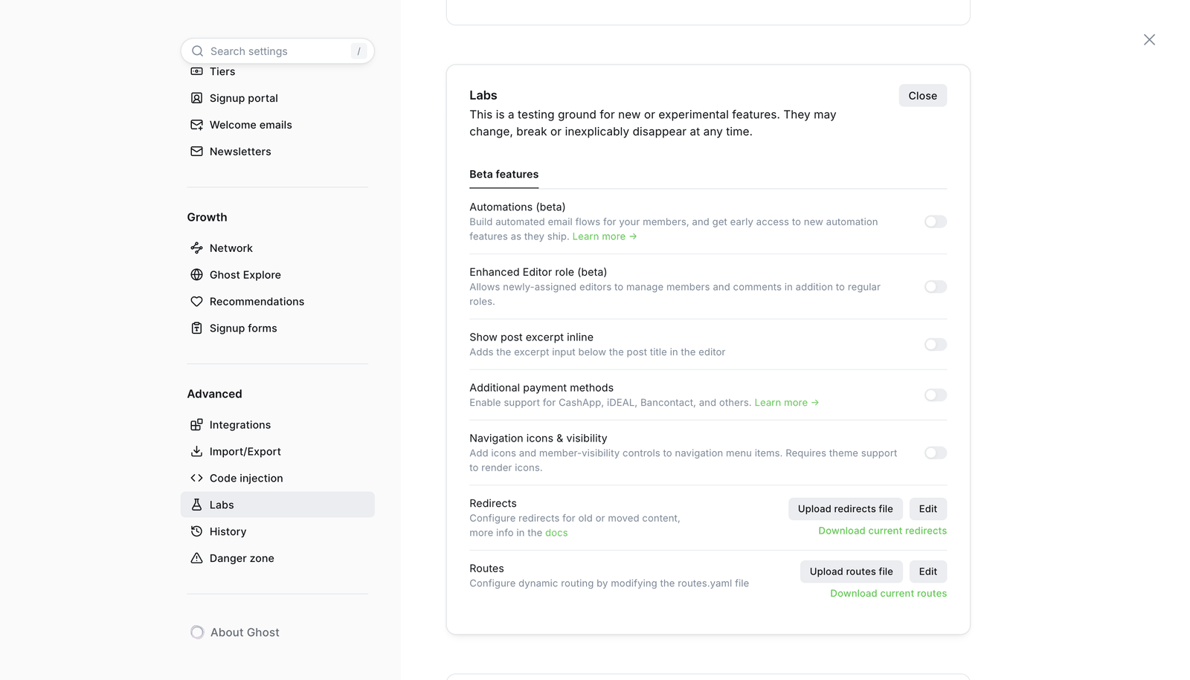This screenshot has width=1190, height=680.
Task: Click the Code injection brackets icon
Action: pos(196,479)
